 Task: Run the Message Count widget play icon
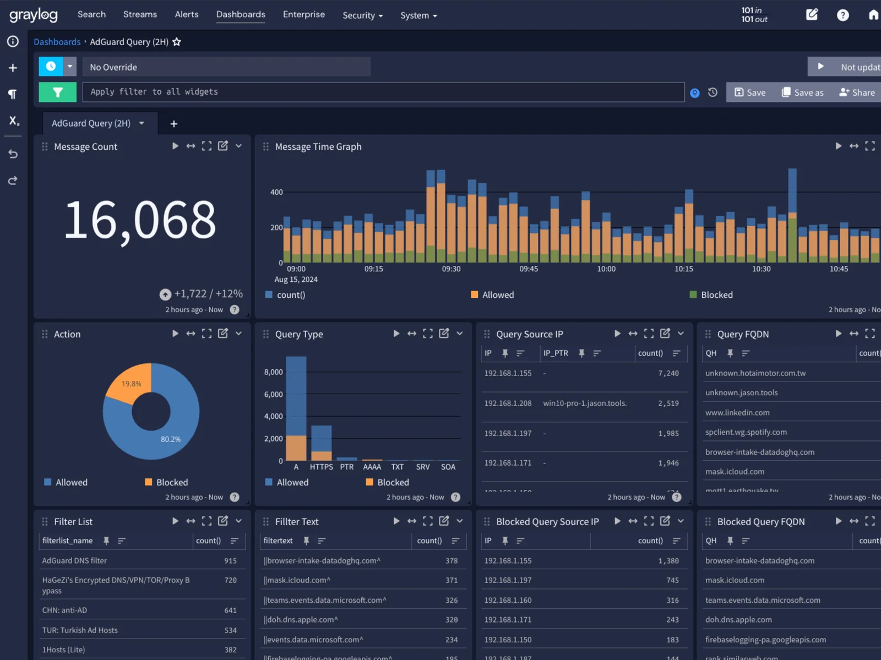pos(175,146)
